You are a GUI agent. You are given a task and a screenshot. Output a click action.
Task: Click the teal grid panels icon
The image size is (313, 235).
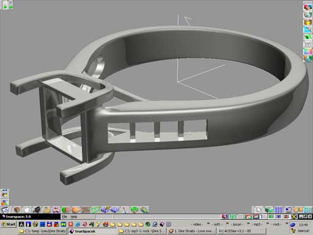308,210
